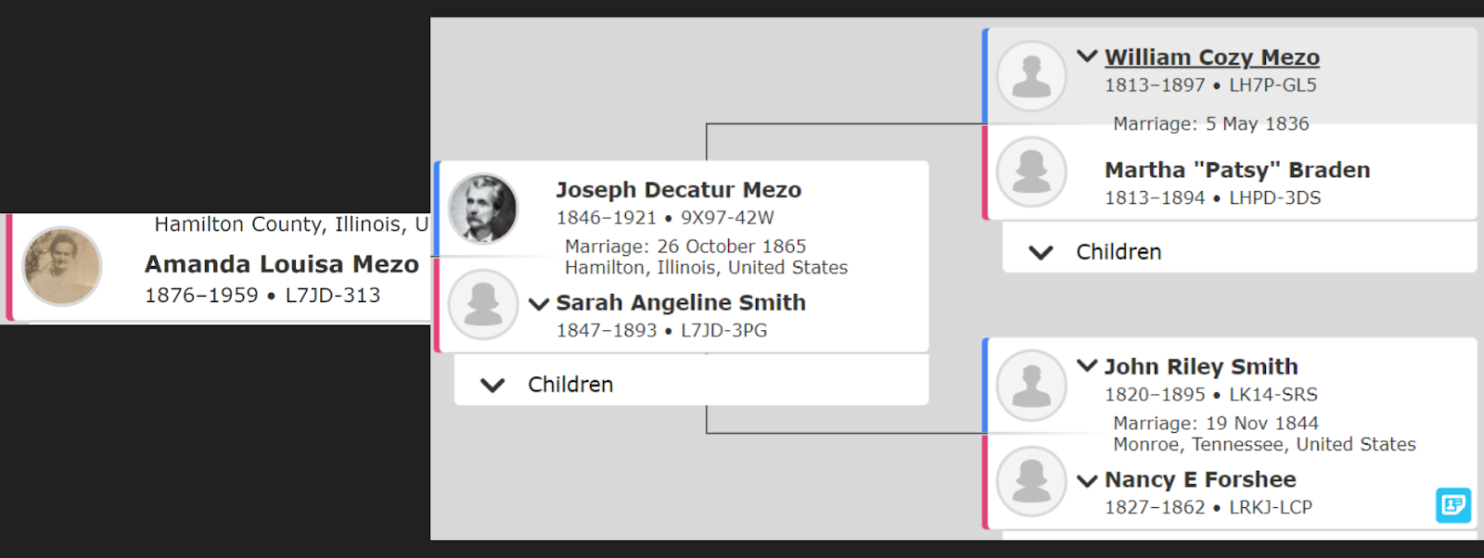Image resolution: width=1484 pixels, height=558 pixels.
Task: Open the William Cozy Mezo name link
Action: coord(1212,57)
